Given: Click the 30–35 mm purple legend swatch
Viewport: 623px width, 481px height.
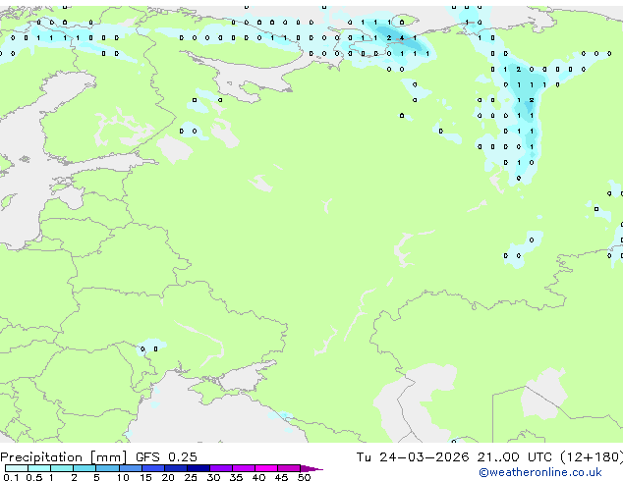Looking at the screenshot, I should (x=221, y=468).
